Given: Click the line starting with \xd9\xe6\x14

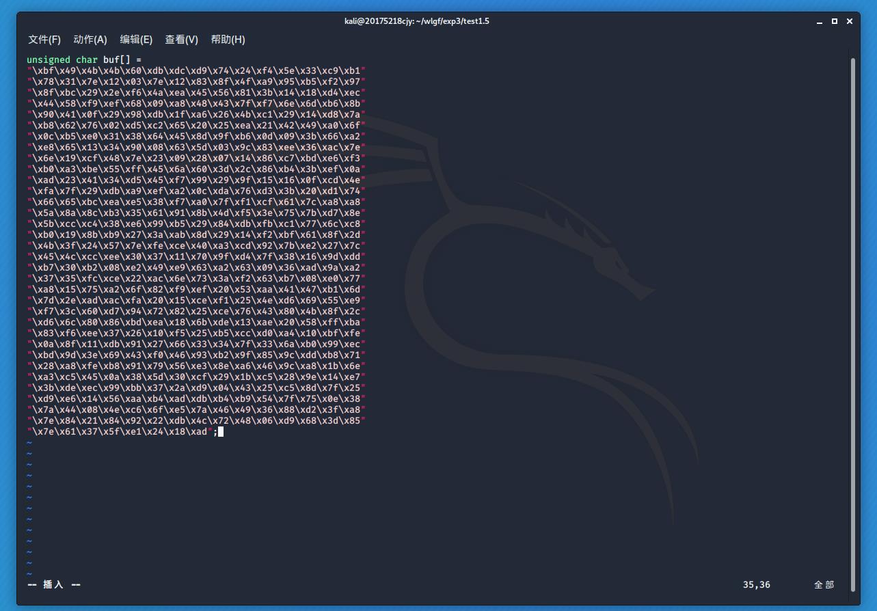Looking at the screenshot, I should pyautogui.click(x=197, y=399).
